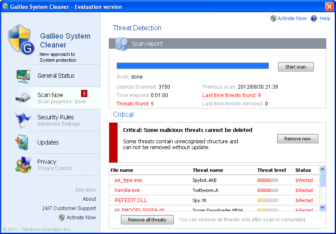Click the General Status monitor icon

click(x=23, y=76)
